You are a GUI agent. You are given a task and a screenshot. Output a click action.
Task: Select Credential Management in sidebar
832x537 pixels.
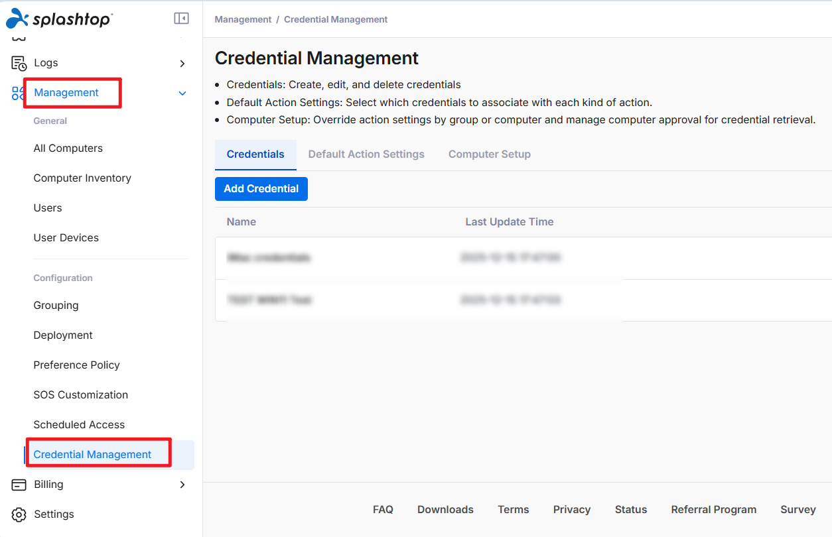coord(92,455)
